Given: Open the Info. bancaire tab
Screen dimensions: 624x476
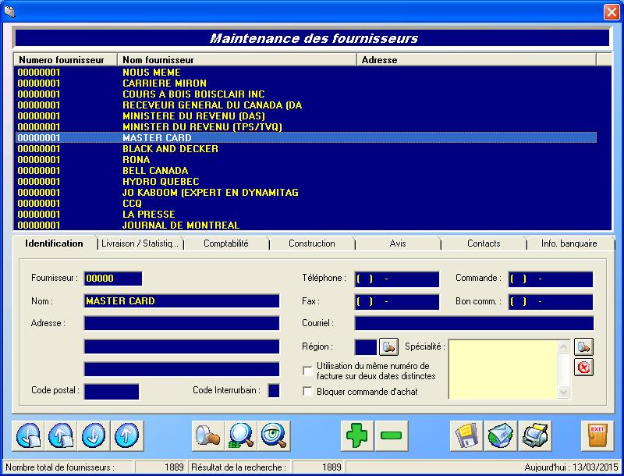Looking at the screenshot, I should click(x=569, y=243).
